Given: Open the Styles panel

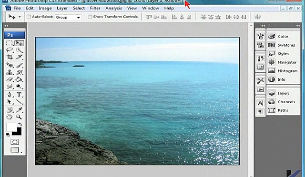Looking at the screenshot, I should point(283,54).
